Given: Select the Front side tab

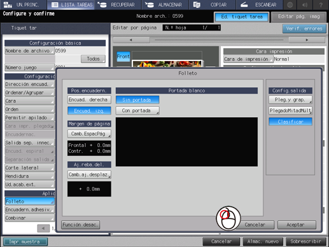Looking at the screenshot, I should click(123, 57).
